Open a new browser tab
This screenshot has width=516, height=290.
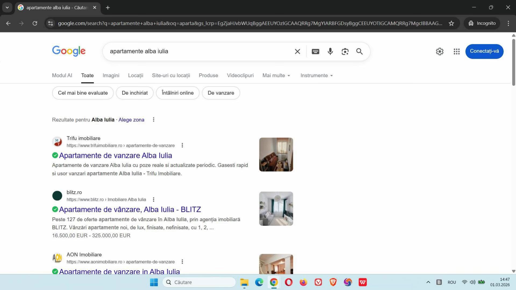pos(108,8)
